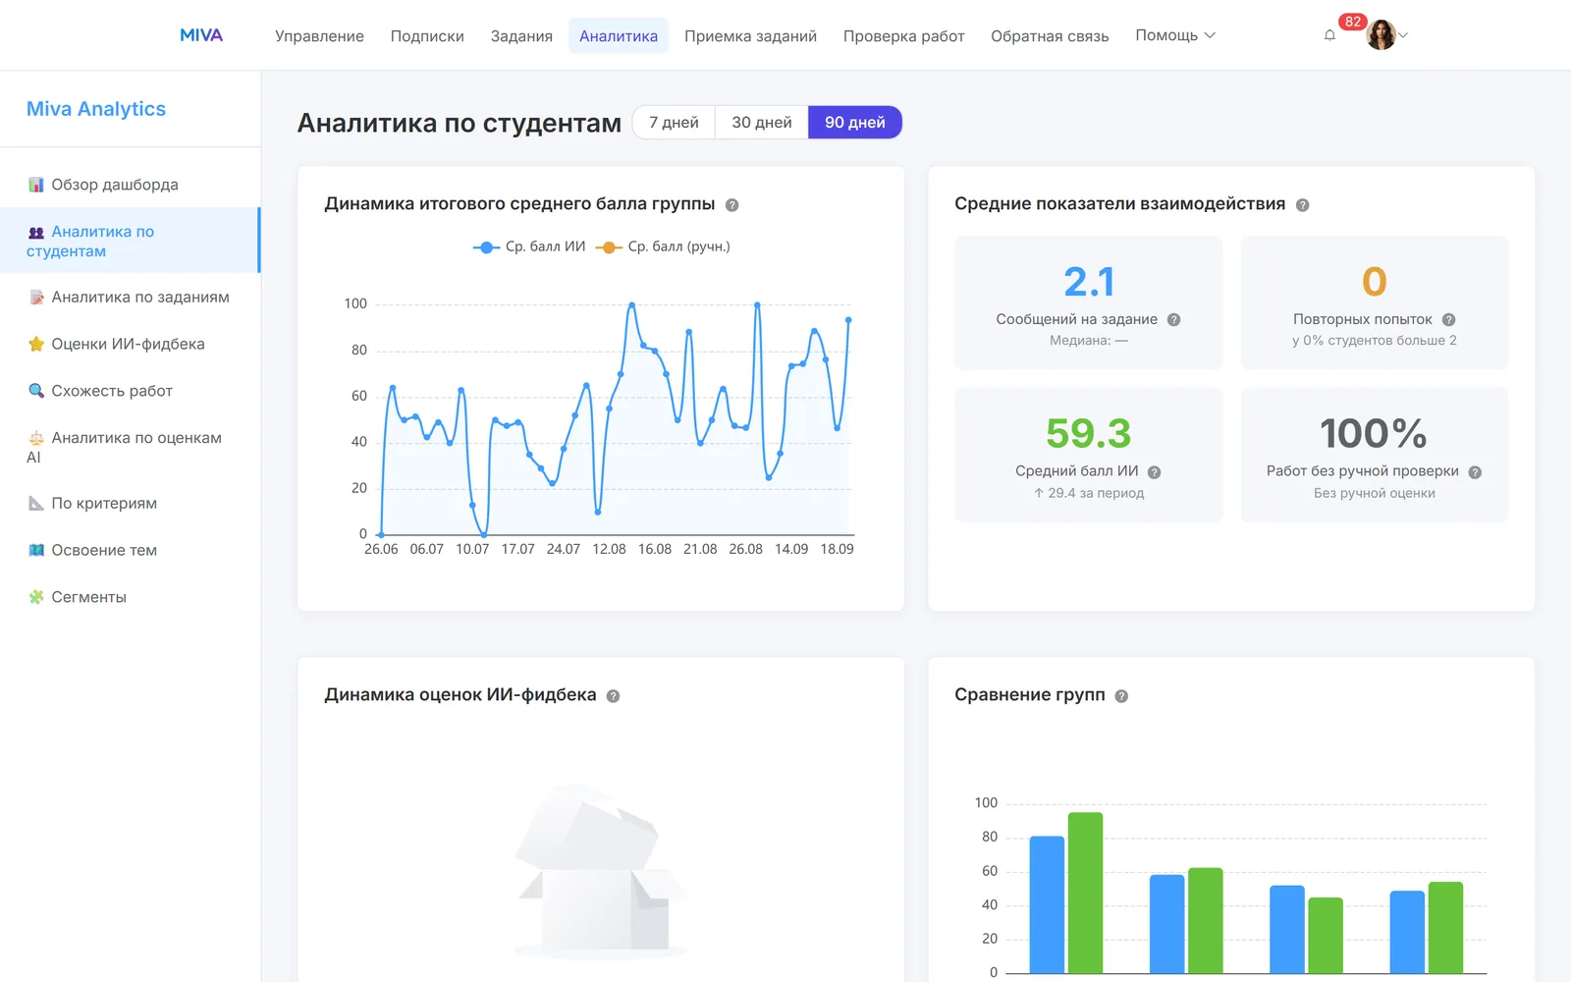Click the Аналитика по студентам people icon
1571x982 pixels.
pos(36,233)
